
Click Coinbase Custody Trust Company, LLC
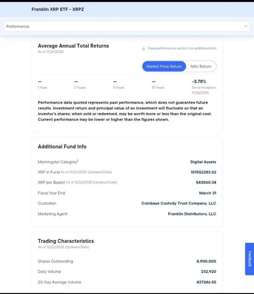click(178, 203)
